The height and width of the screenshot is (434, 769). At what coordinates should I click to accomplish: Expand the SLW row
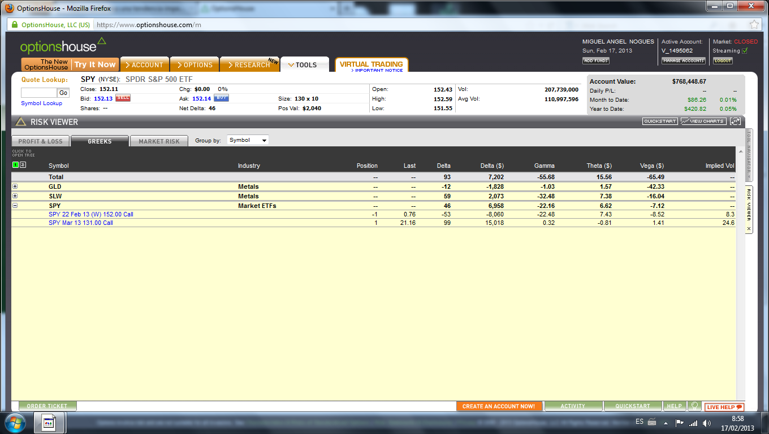pyautogui.click(x=15, y=196)
